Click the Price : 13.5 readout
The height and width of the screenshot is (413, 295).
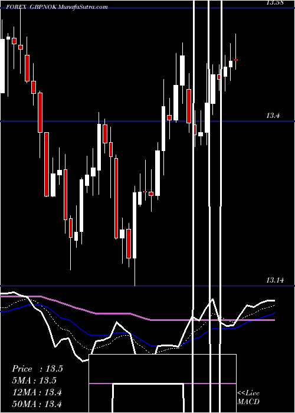pyautogui.click(x=37, y=369)
